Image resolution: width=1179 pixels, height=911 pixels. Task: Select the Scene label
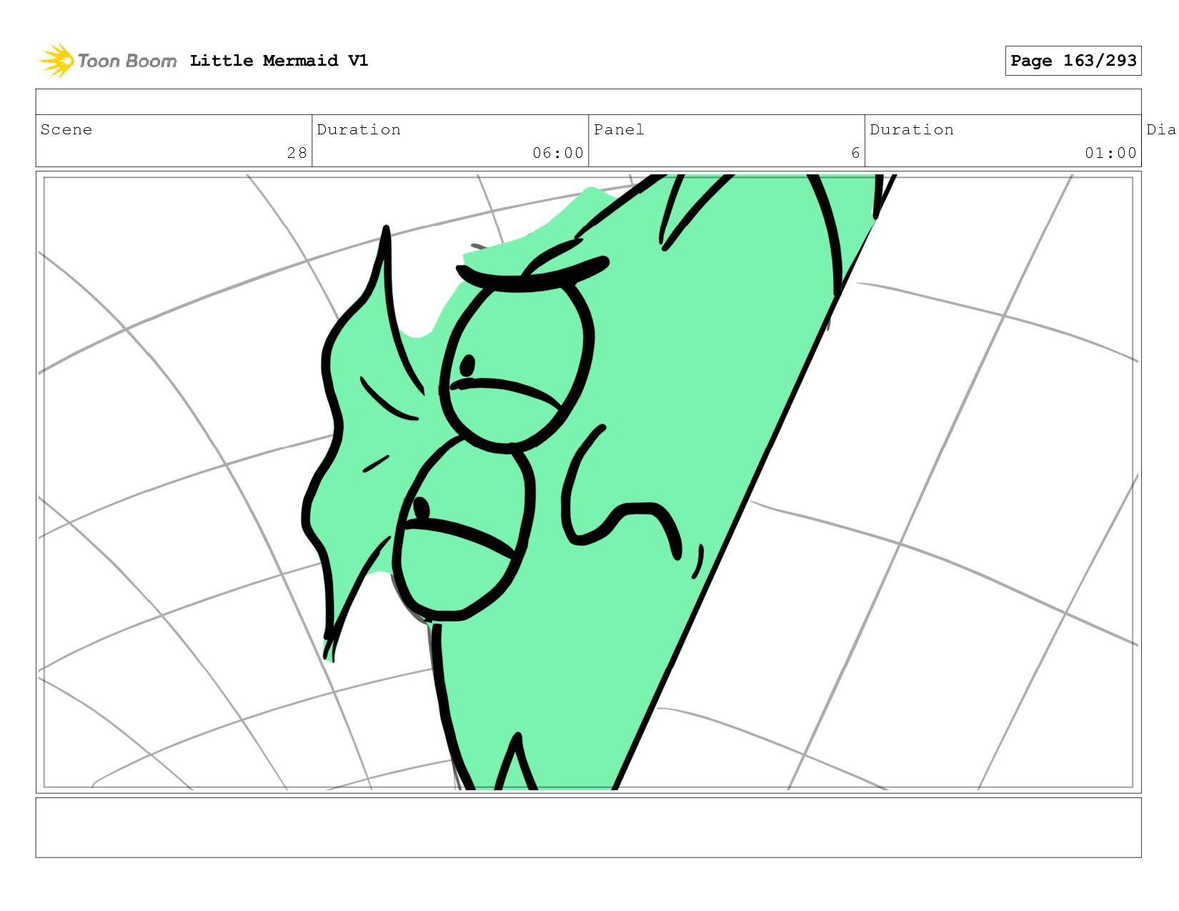tap(66, 129)
